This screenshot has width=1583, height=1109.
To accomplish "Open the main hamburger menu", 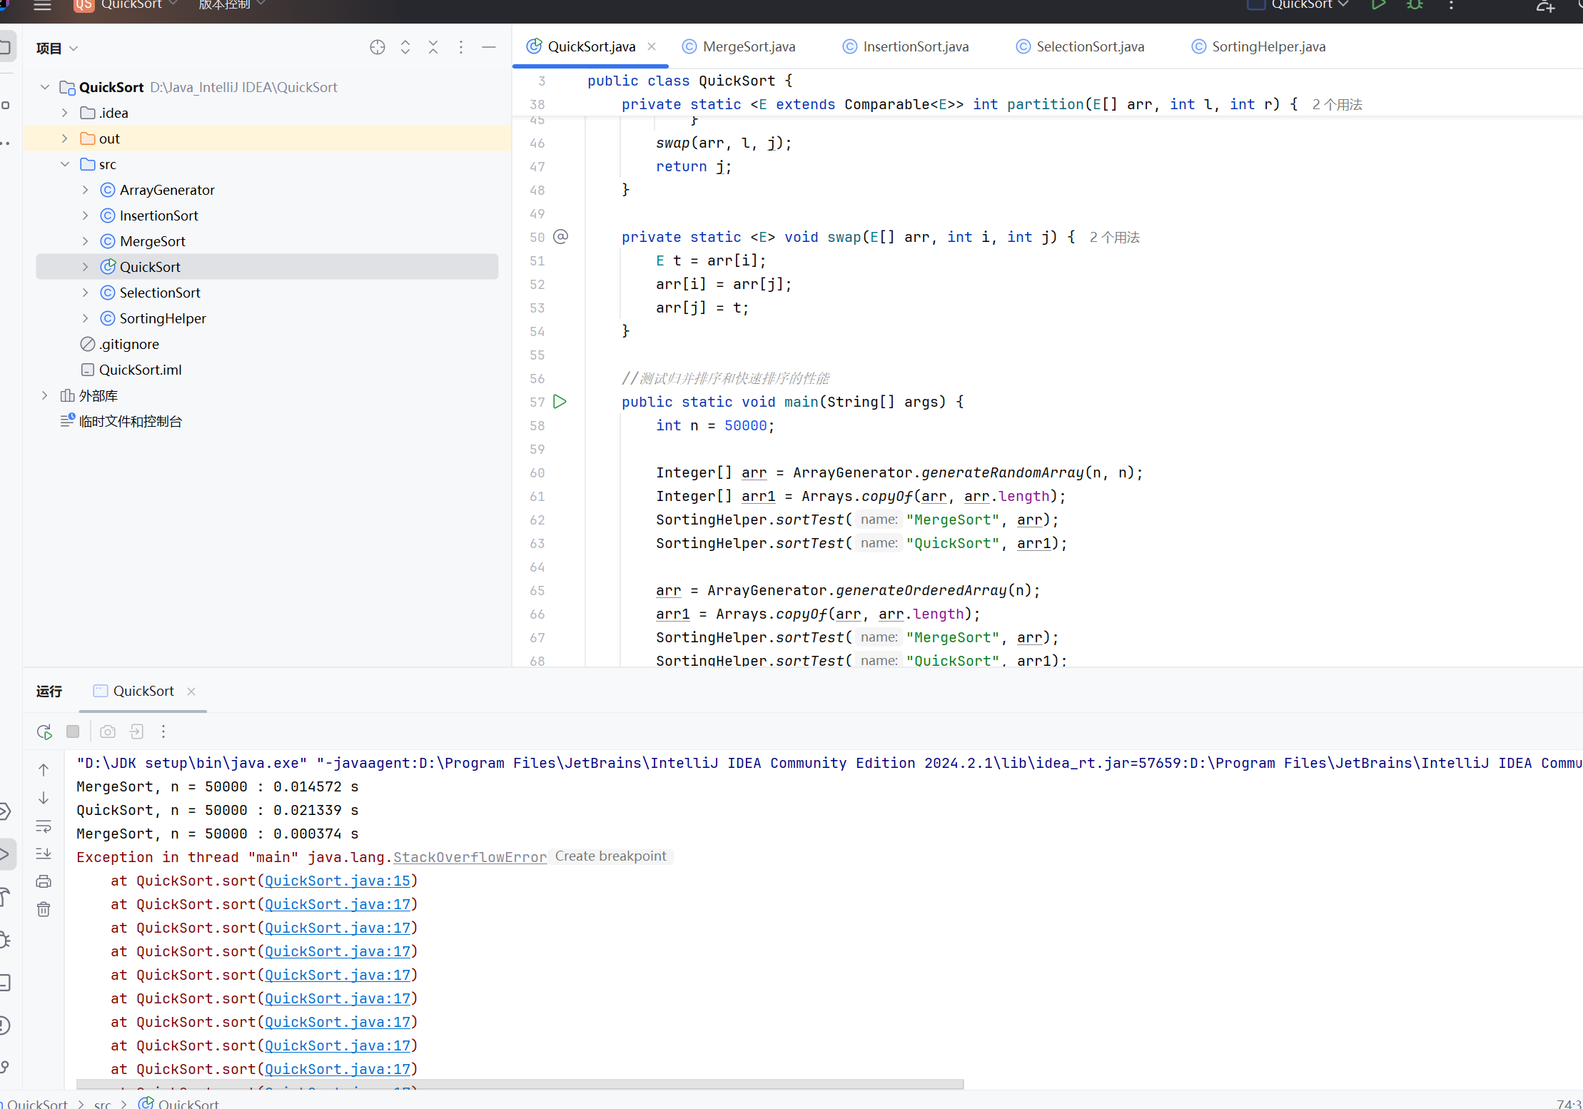I will click(x=43, y=5).
